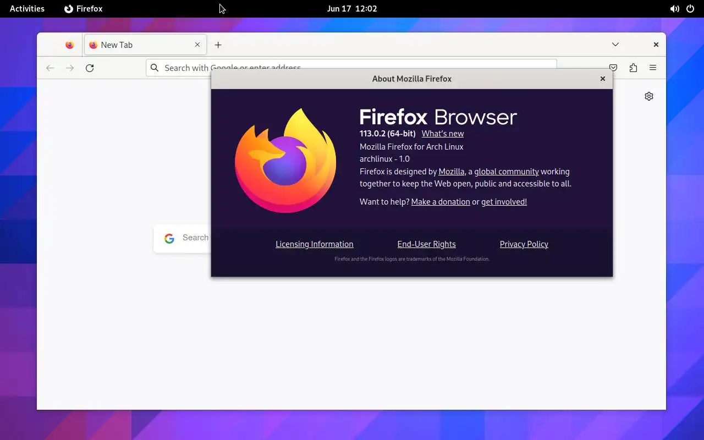
Task: Go back with the back arrow
Action: (x=50, y=68)
